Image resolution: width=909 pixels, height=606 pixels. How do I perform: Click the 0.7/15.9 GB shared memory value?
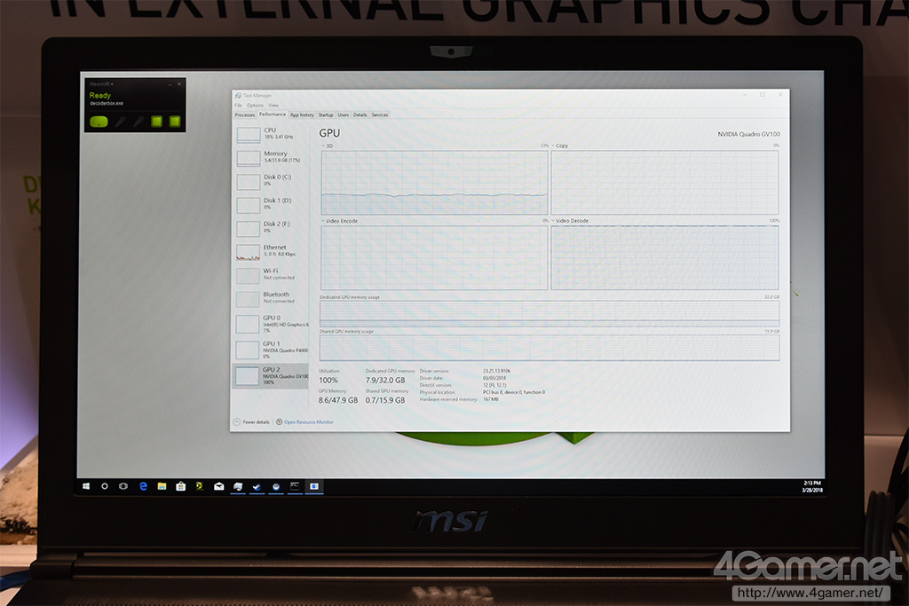[385, 400]
